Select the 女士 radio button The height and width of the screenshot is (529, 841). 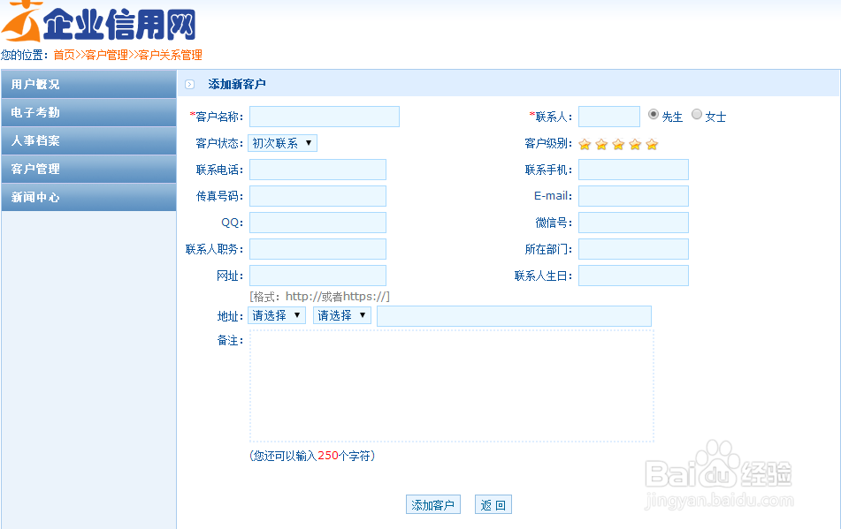(x=696, y=114)
